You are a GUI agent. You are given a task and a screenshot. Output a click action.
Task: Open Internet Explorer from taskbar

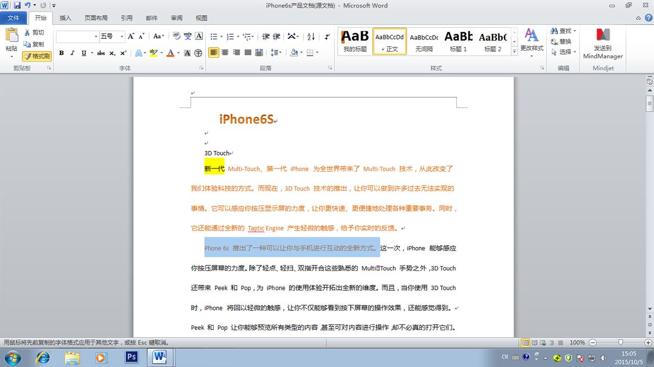(43, 357)
